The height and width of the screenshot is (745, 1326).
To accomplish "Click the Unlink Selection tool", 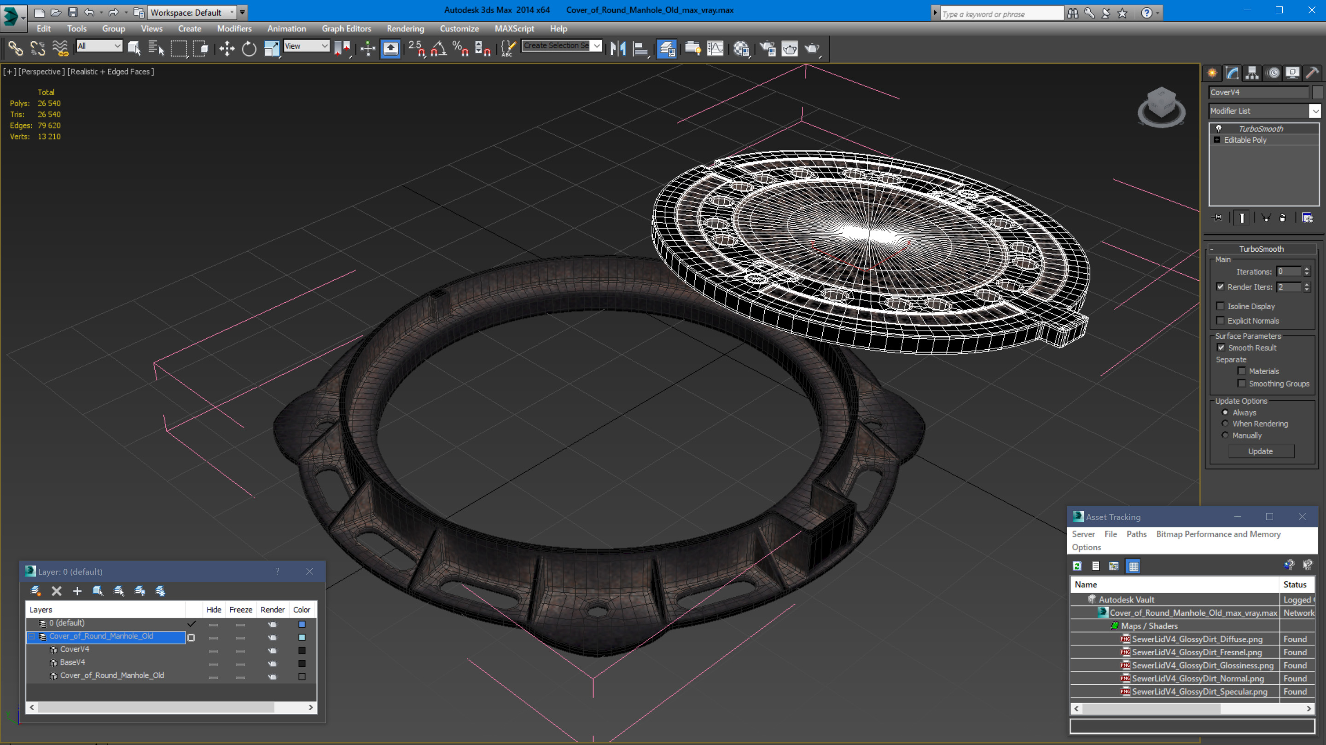I will (38, 49).
